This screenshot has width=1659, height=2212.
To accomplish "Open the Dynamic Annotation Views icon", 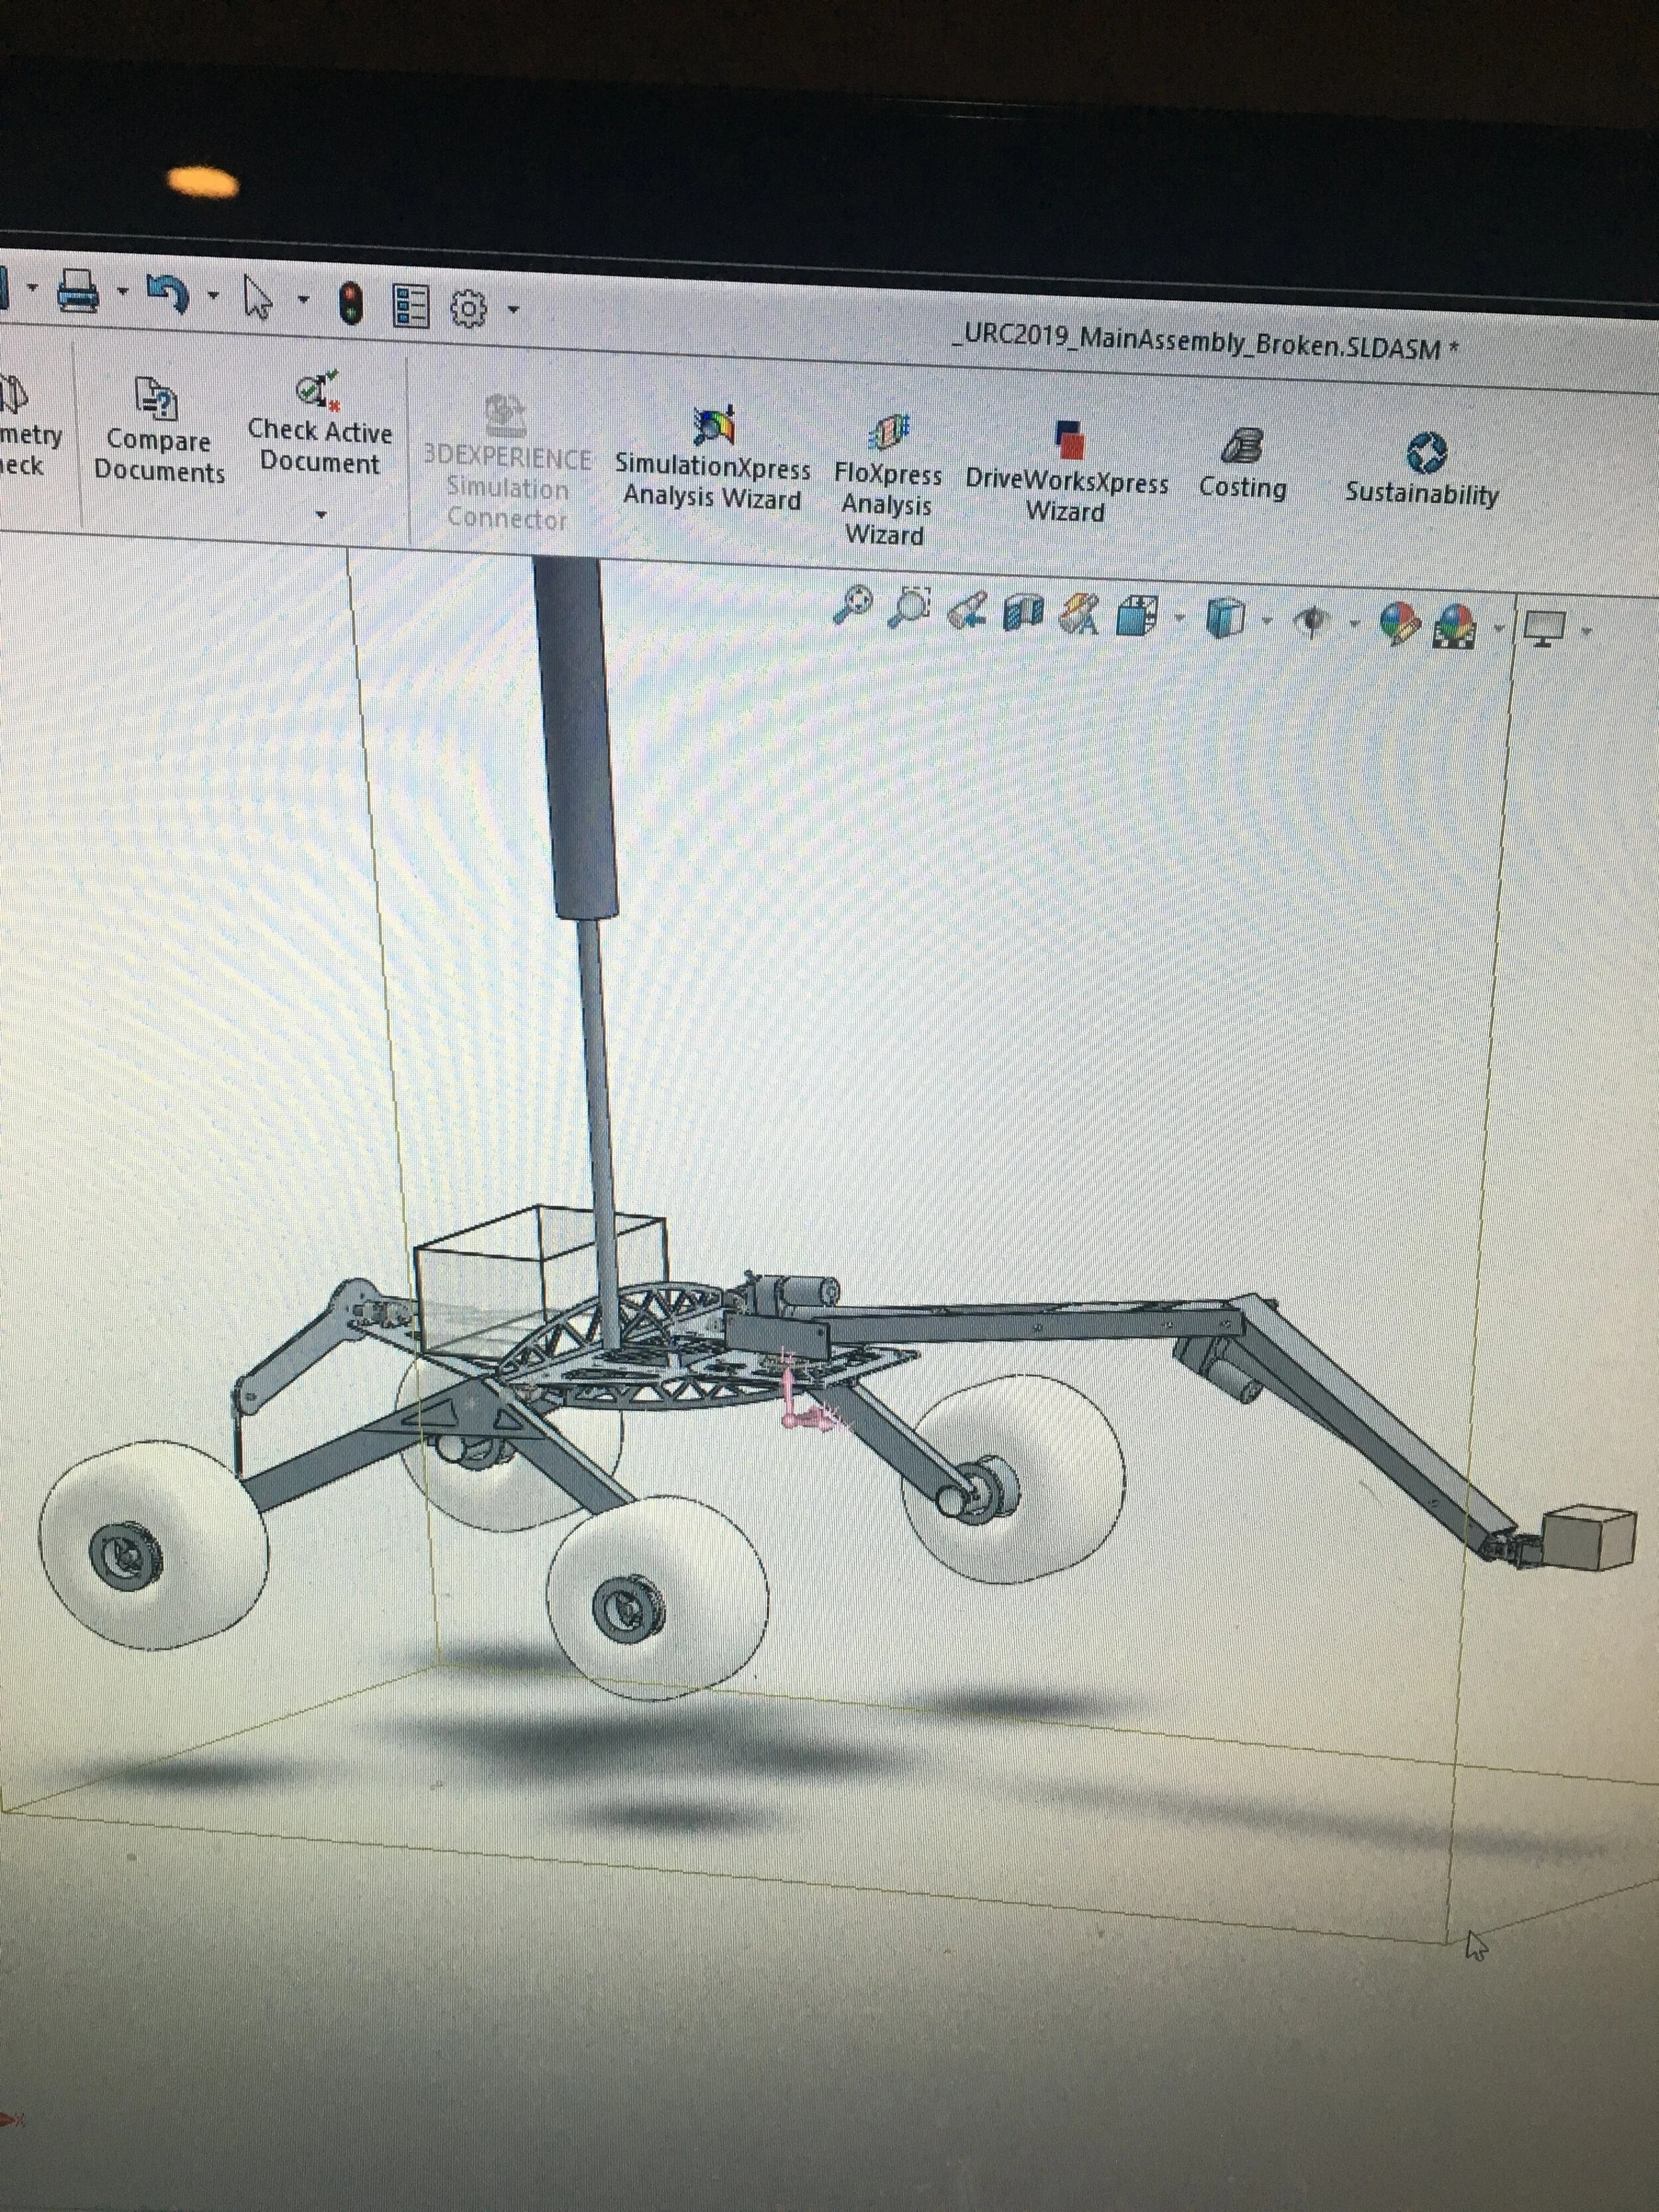I will click(1080, 614).
